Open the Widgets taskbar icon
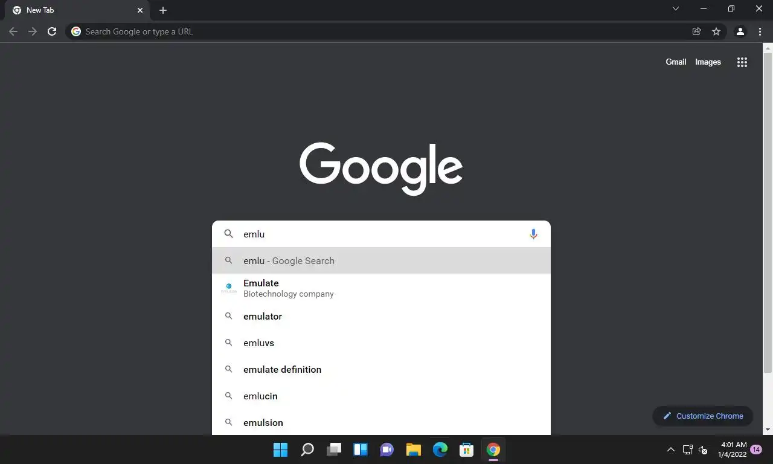The width and height of the screenshot is (773, 464). 361,449
